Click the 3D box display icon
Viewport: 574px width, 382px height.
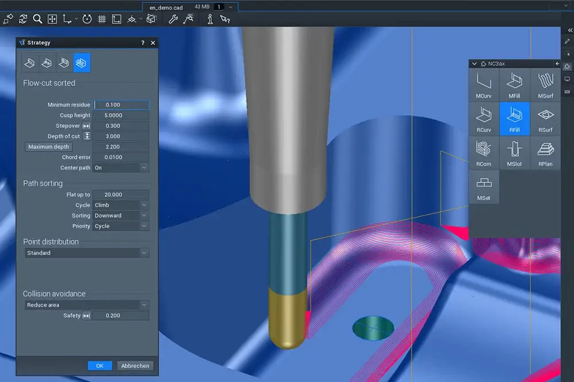point(151,19)
